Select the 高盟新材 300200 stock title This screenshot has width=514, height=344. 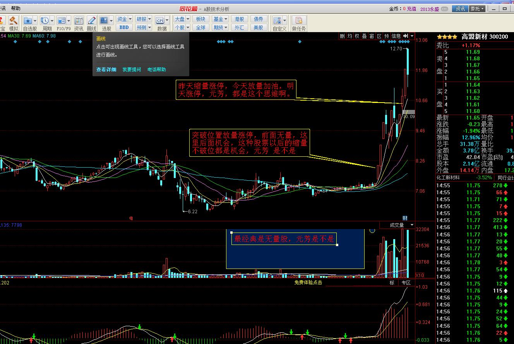485,37
